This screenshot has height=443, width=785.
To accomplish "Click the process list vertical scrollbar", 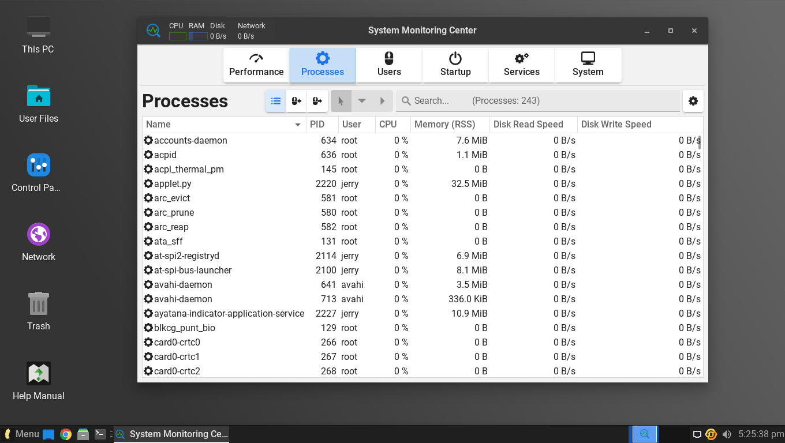I will point(700,142).
